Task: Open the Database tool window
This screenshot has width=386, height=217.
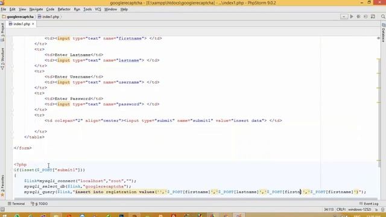Action: [x=384, y=33]
